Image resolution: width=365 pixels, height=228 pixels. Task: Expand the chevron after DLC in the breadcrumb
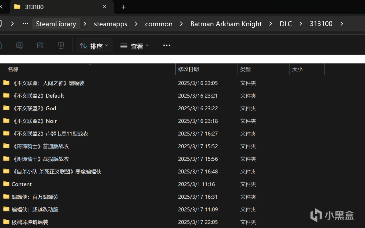(301, 24)
